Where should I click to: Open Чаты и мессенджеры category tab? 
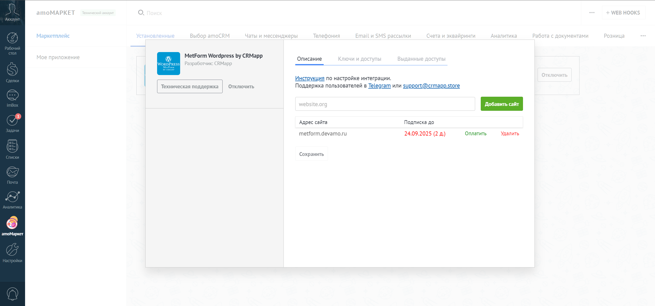(x=271, y=36)
